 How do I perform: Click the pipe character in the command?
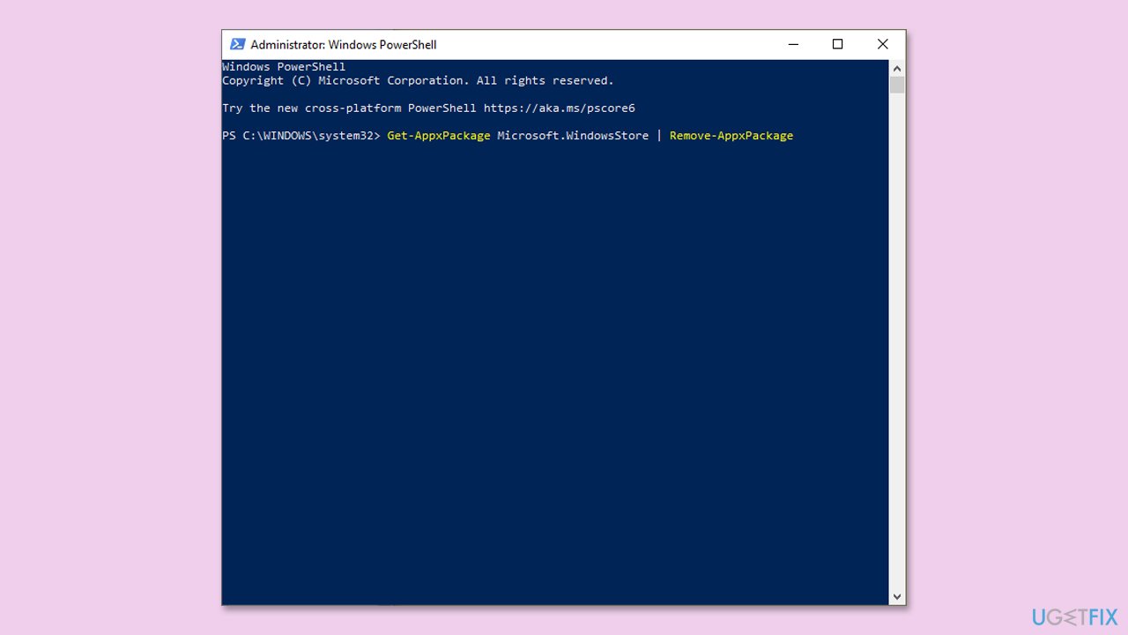pos(659,135)
